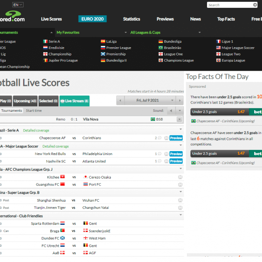262x262 pixels.
Task: Switch to Upcoming (43) tab
Action: coord(25,101)
